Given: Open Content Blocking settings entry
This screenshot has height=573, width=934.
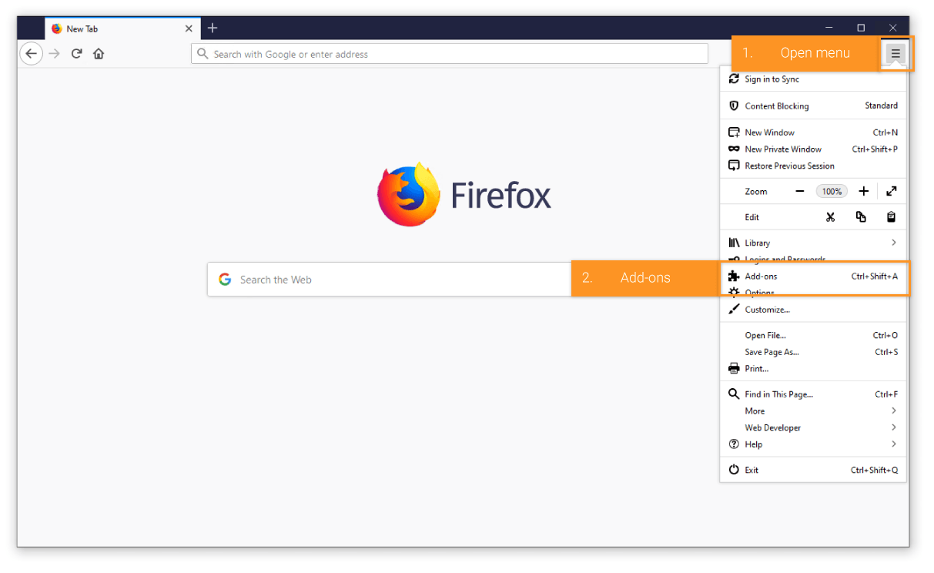Looking at the screenshot, I should click(813, 106).
